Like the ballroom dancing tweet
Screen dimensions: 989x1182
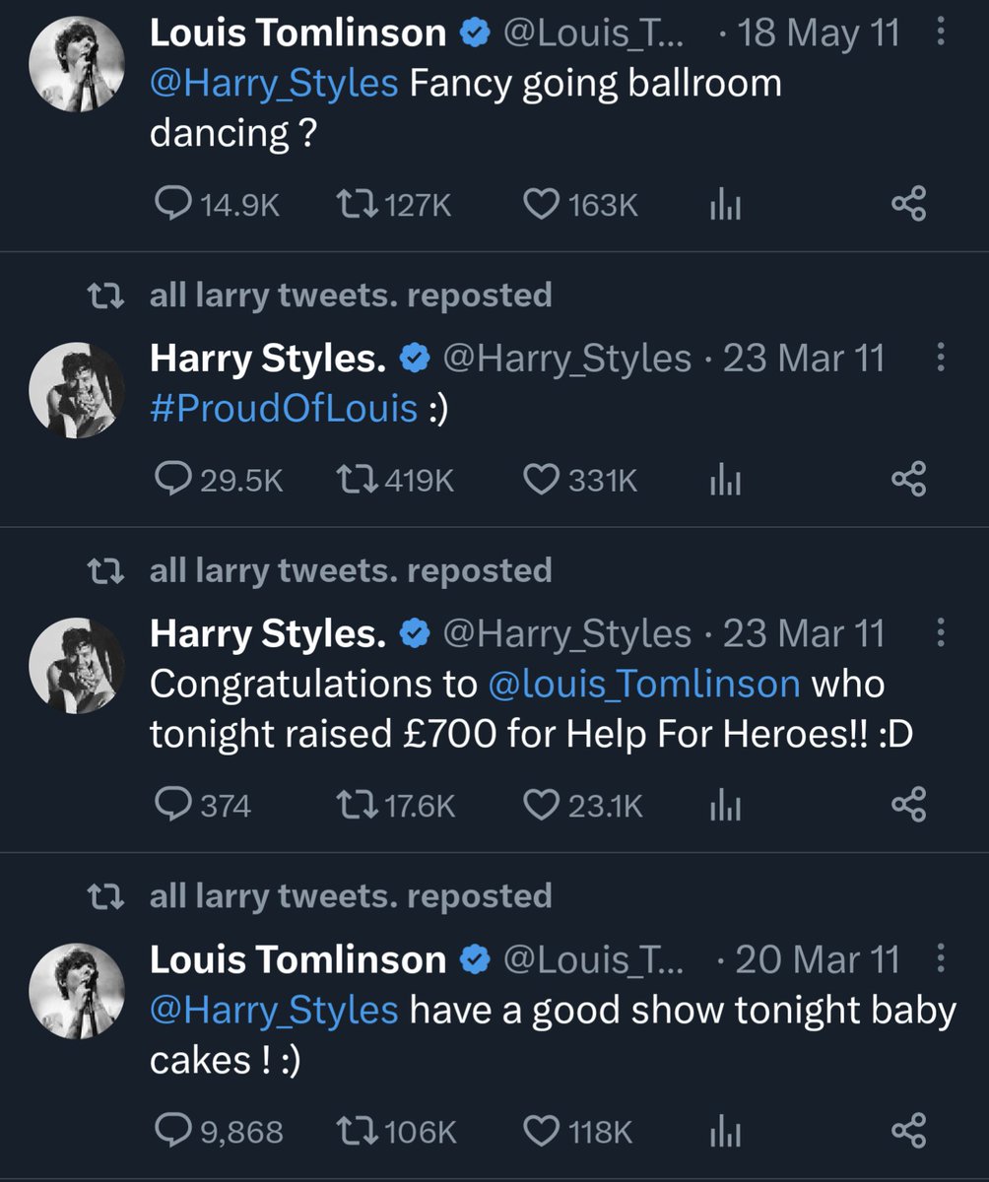point(539,205)
